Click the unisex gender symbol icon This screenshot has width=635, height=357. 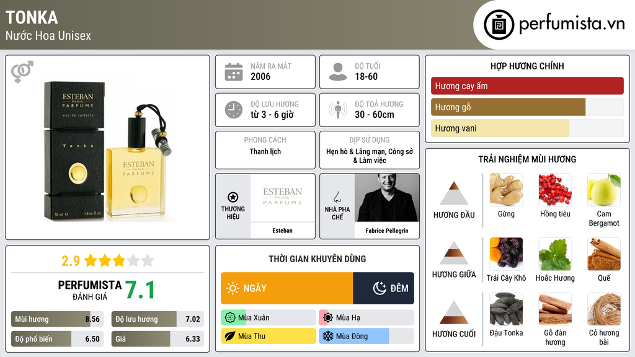(22, 72)
